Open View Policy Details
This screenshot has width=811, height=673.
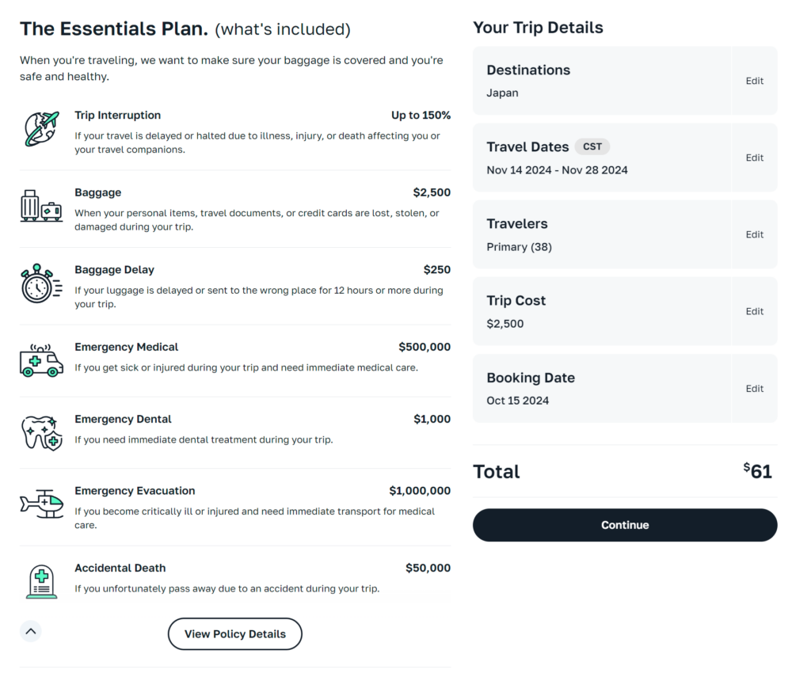click(234, 634)
